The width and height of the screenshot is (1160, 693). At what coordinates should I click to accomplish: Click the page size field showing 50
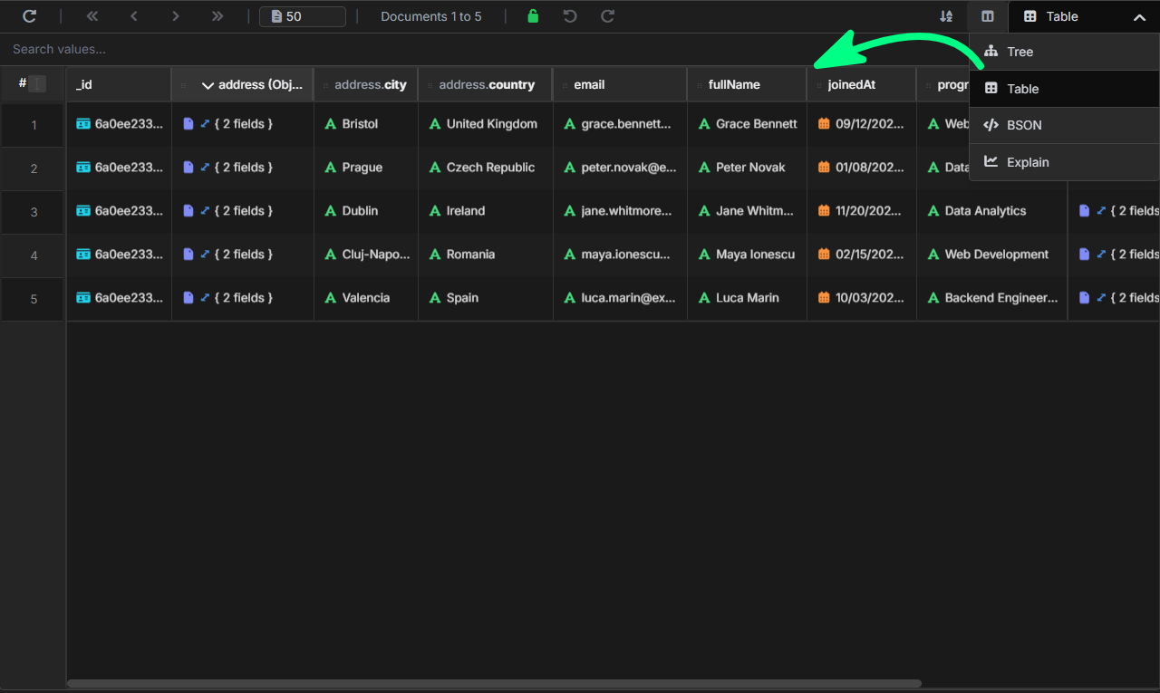[302, 16]
